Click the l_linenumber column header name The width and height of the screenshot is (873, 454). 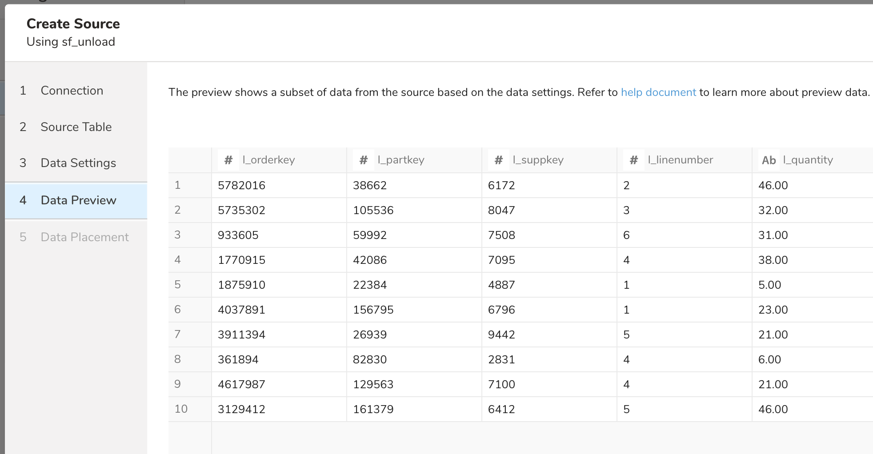[680, 160]
